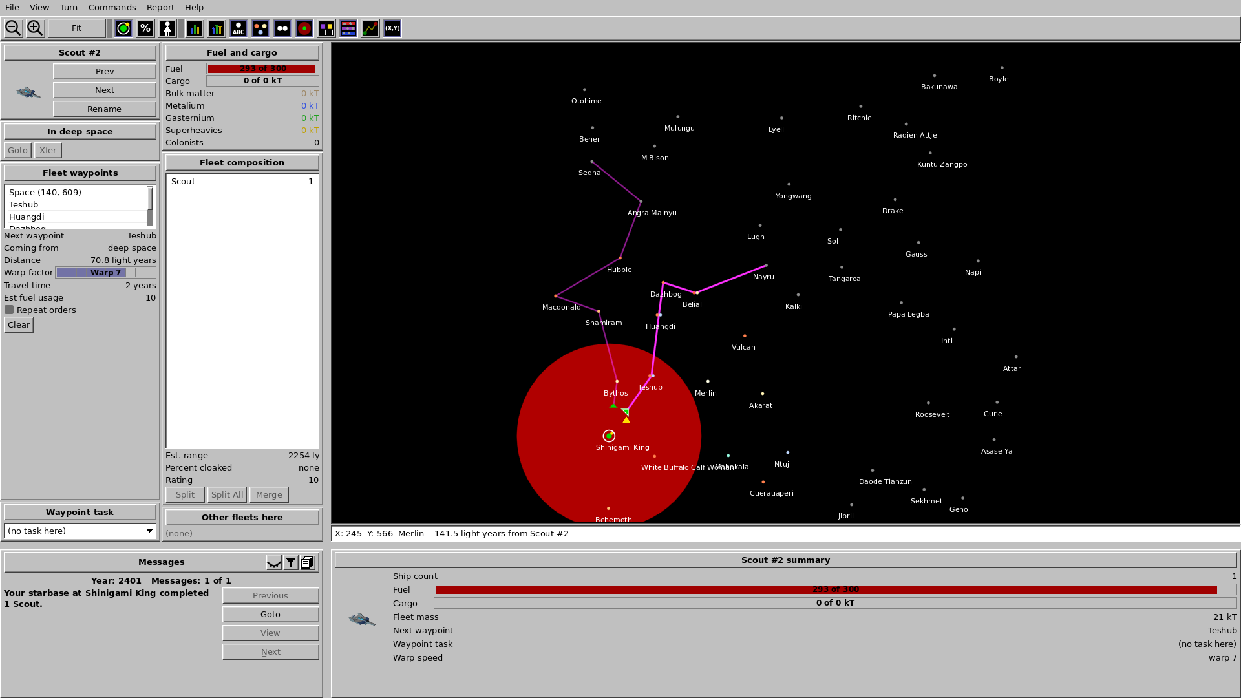The height and width of the screenshot is (698, 1241).
Task: Click the messages eye icon
Action: (x=274, y=563)
